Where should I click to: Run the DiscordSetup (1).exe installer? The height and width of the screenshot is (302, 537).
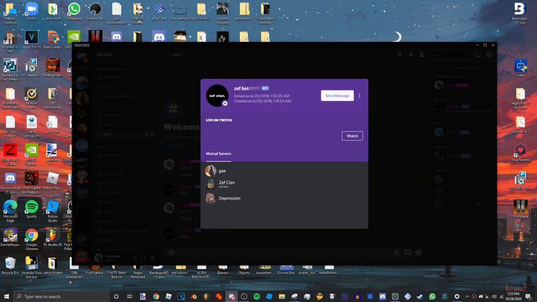pyautogui.click(x=10, y=183)
